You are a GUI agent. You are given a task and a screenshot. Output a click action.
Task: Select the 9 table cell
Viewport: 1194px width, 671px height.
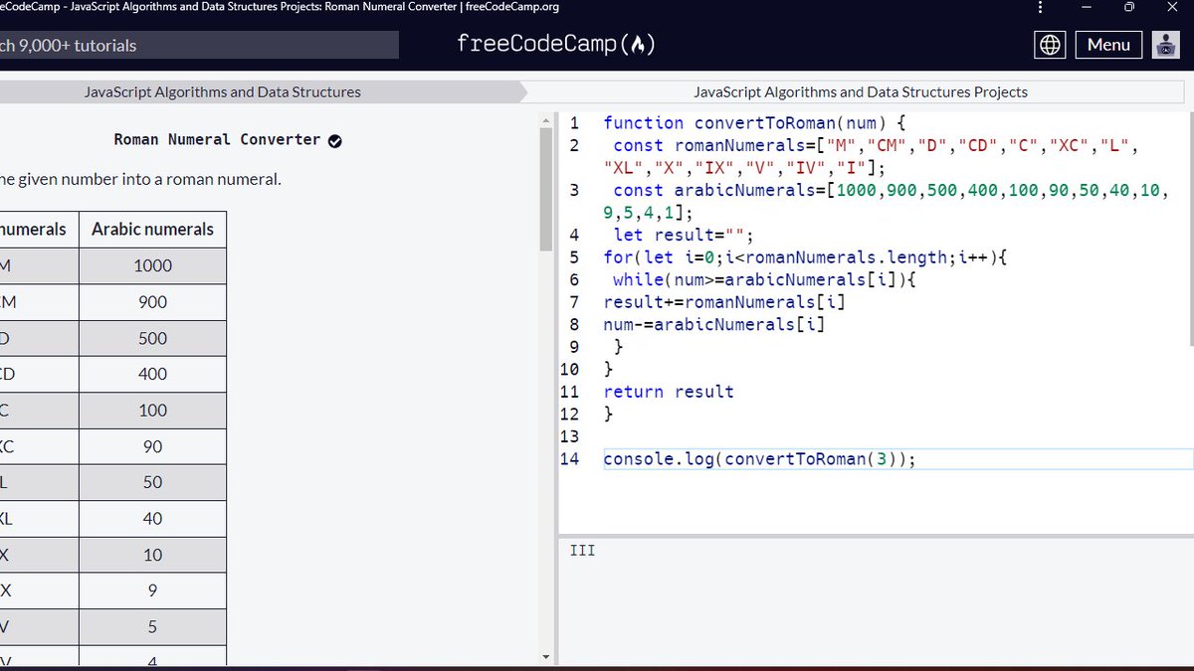[152, 590]
